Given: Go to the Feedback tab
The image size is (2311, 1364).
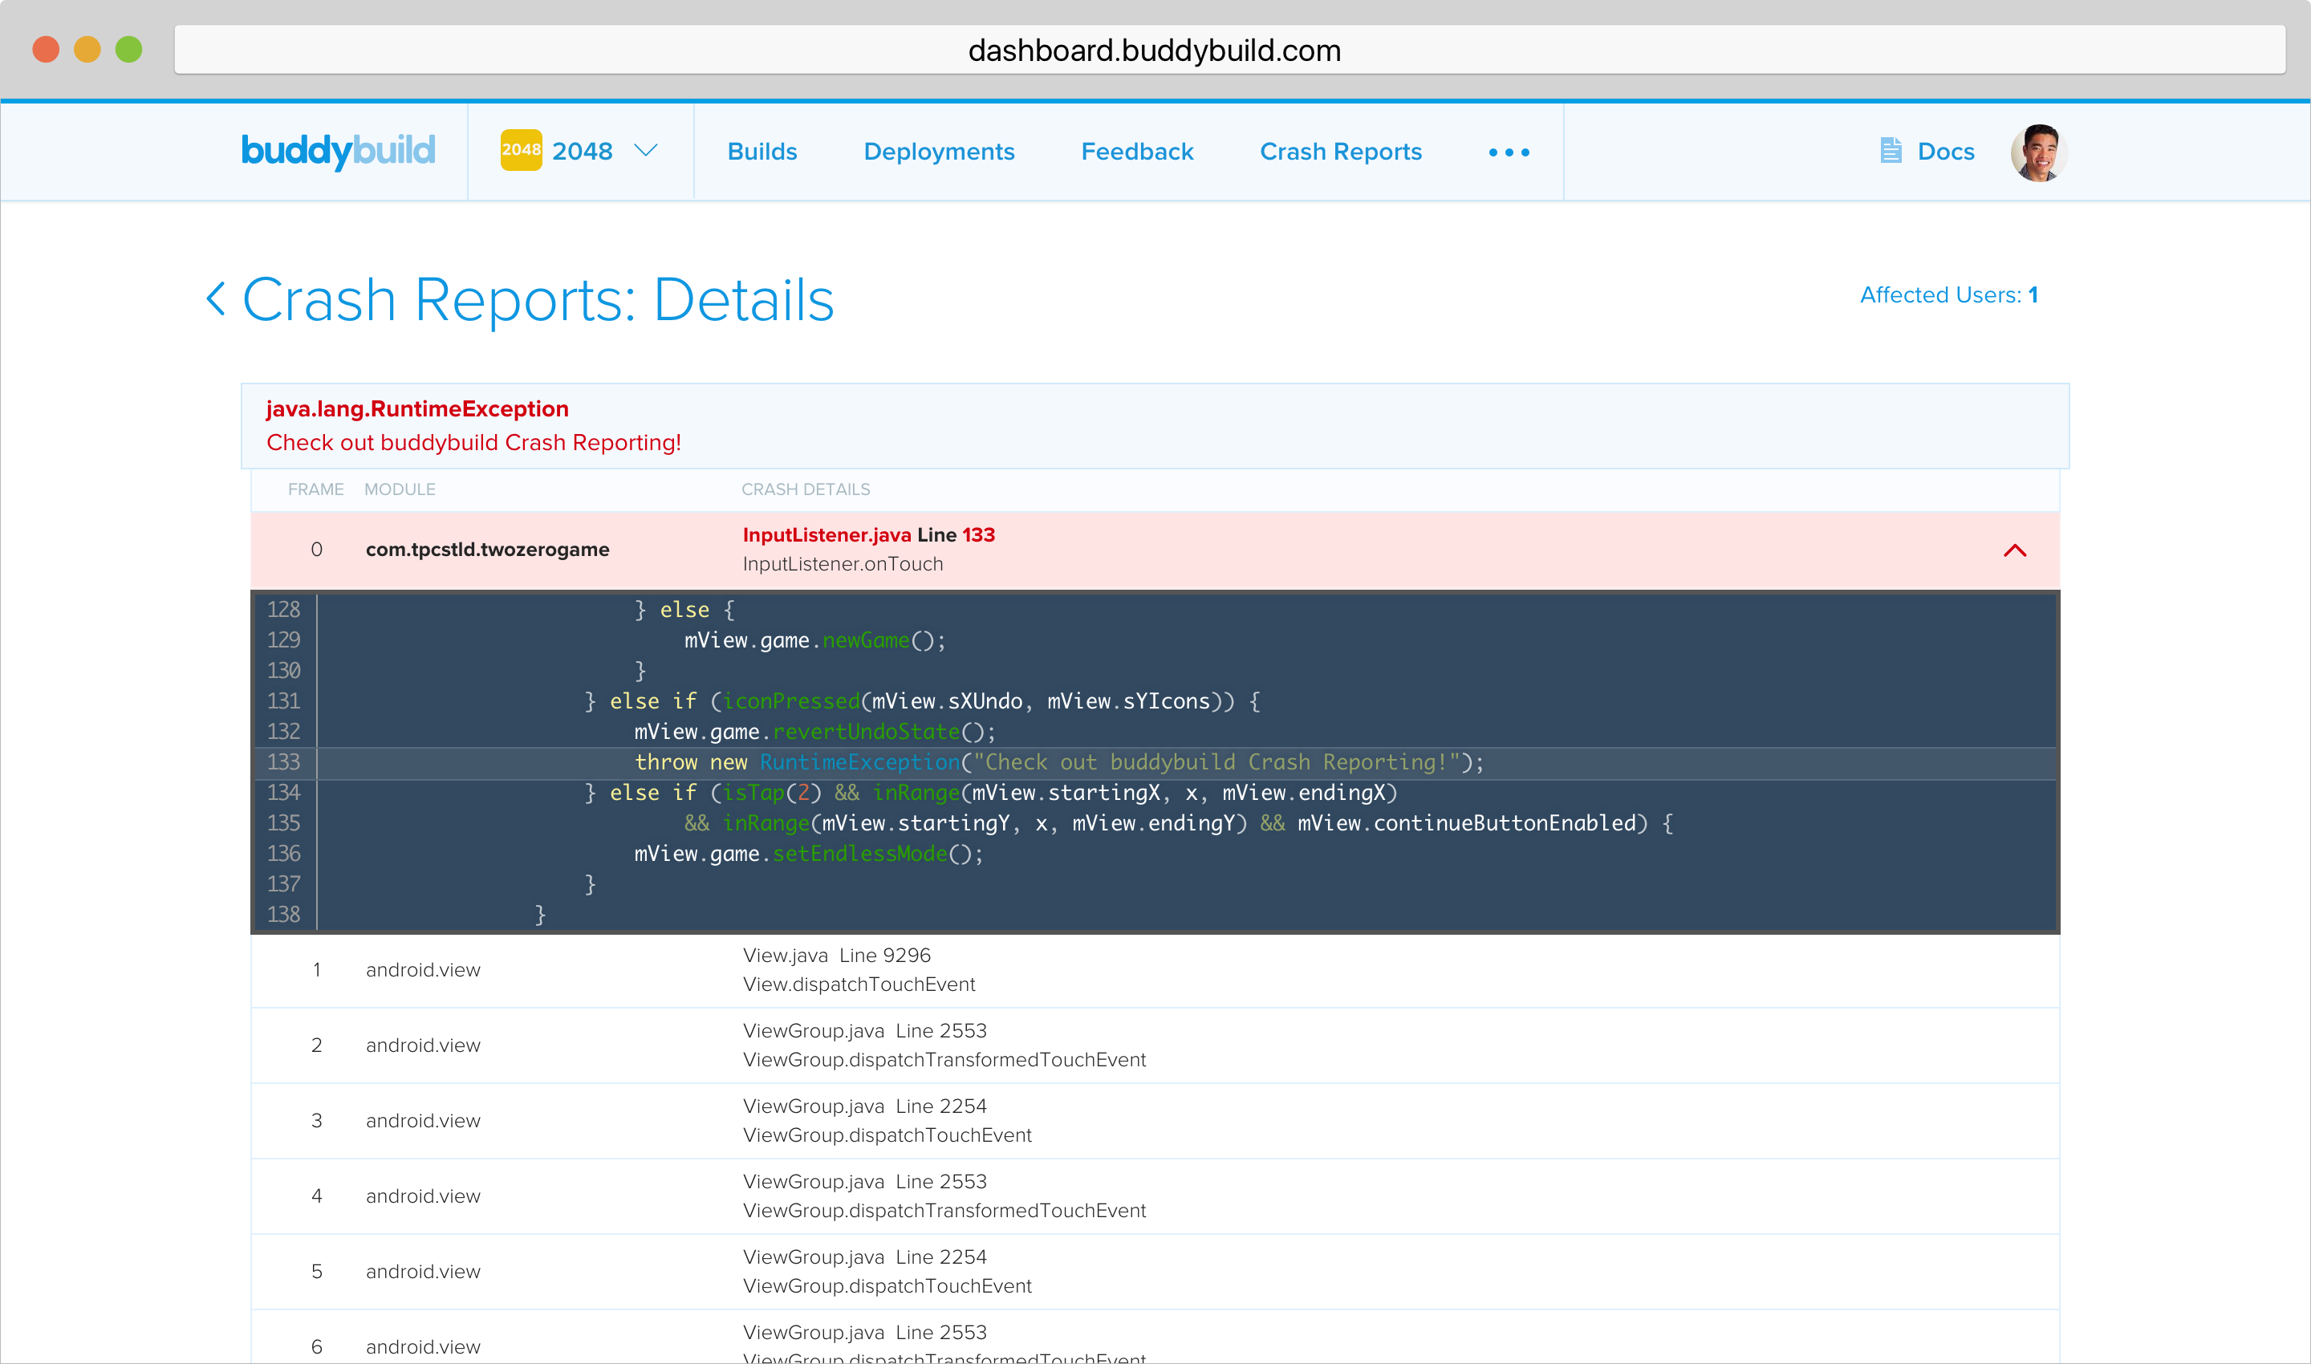Looking at the screenshot, I should click(1136, 152).
